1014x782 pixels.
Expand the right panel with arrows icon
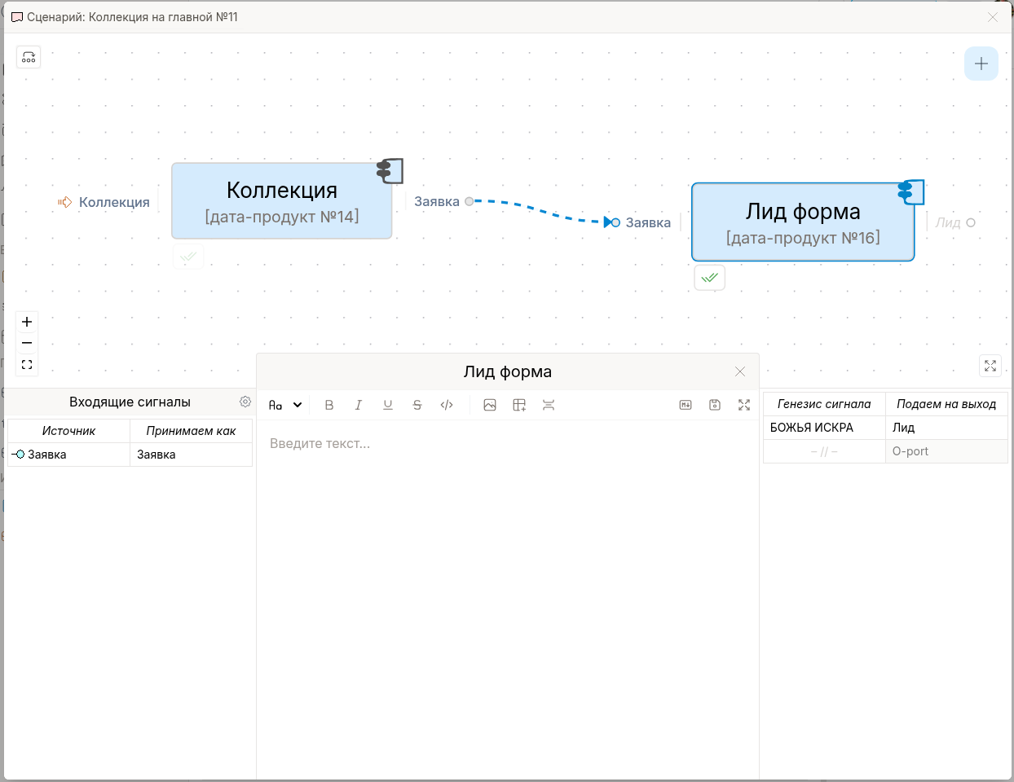(990, 366)
